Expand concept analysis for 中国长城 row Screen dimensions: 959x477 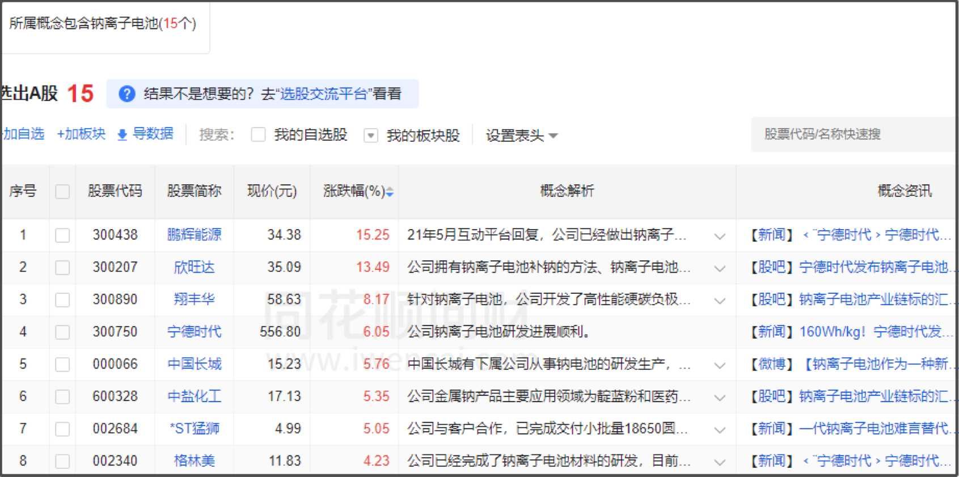(720, 365)
